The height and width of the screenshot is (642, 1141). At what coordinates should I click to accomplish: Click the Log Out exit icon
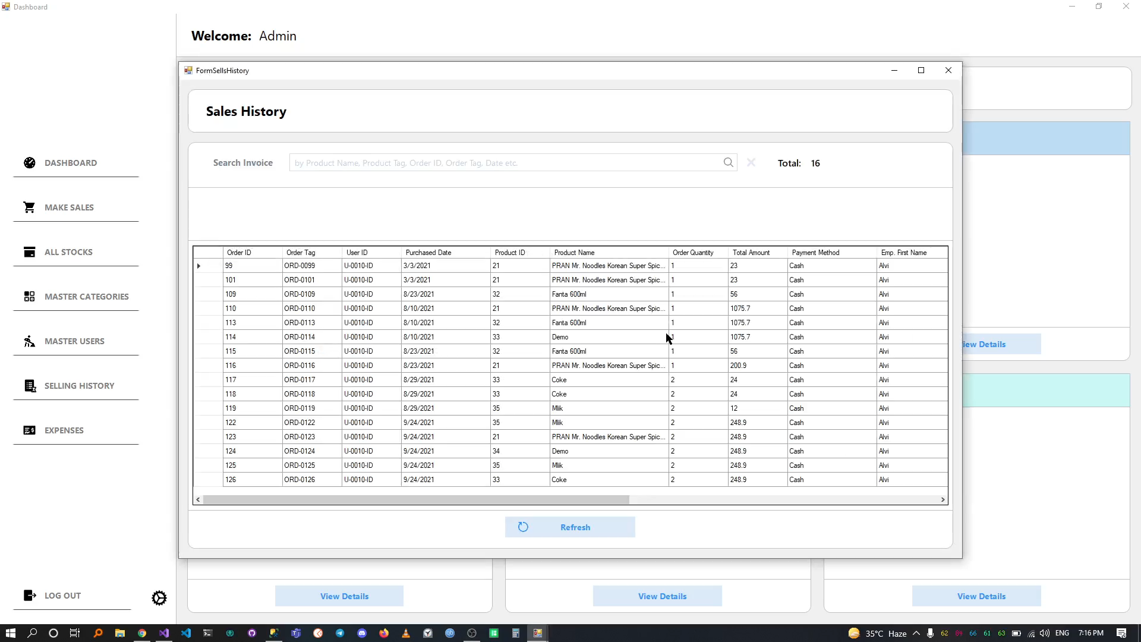[x=30, y=596]
